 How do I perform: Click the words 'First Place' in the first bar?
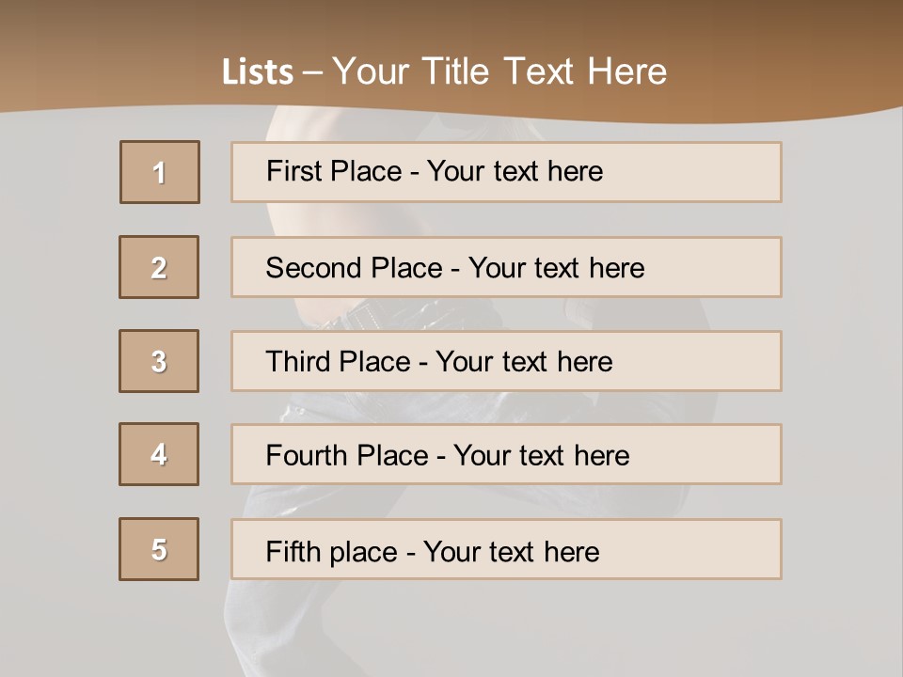click(334, 171)
